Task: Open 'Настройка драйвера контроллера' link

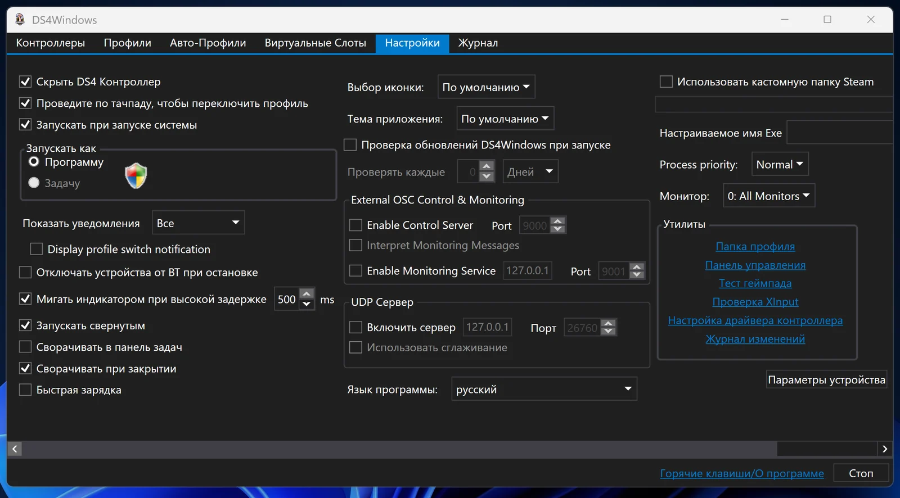Action: point(755,320)
